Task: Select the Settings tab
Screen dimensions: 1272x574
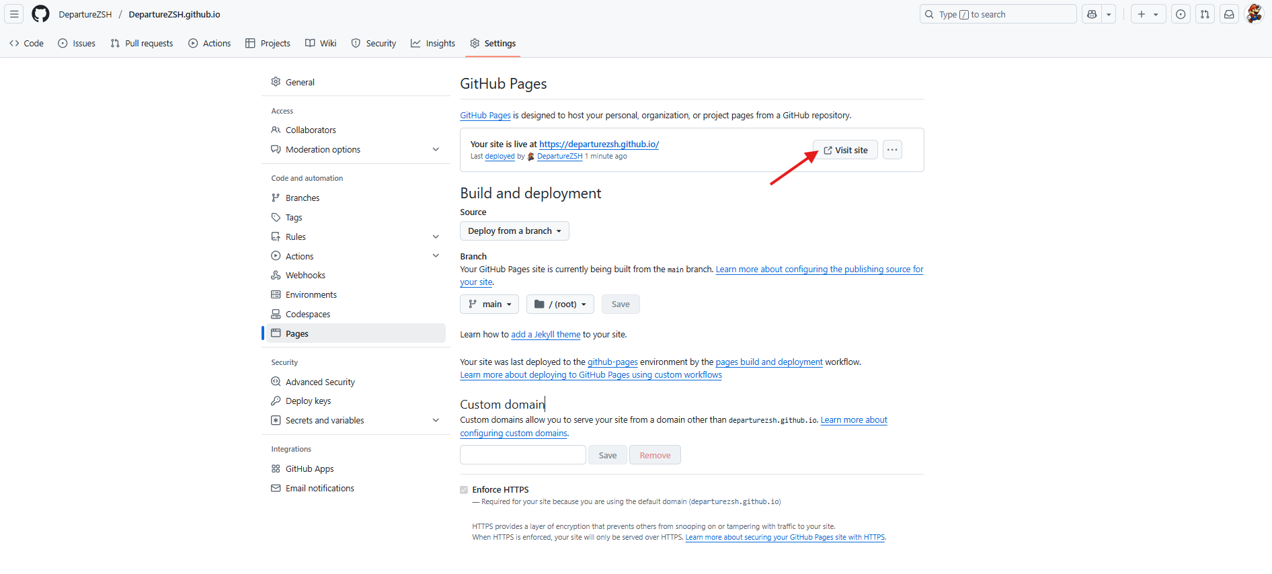Action: coord(493,43)
